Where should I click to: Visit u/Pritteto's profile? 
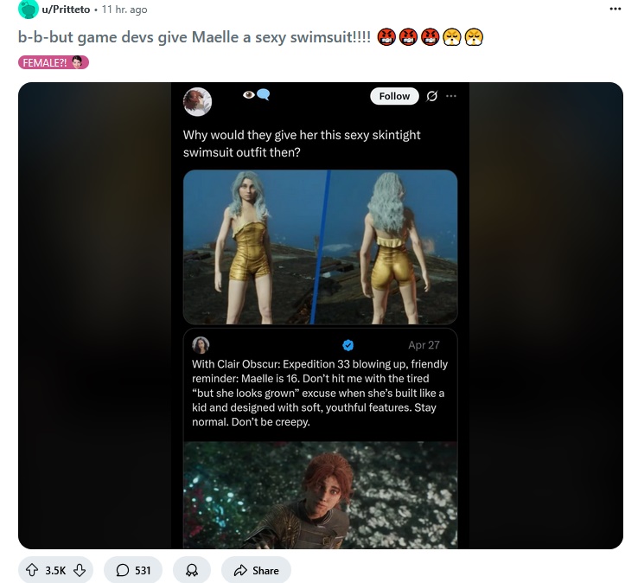(66, 10)
